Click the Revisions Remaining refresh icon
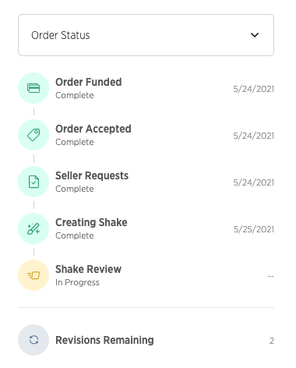 [x=33, y=340]
